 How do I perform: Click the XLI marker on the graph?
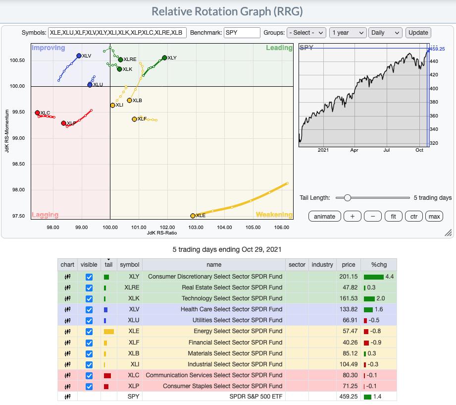(x=112, y=105)
